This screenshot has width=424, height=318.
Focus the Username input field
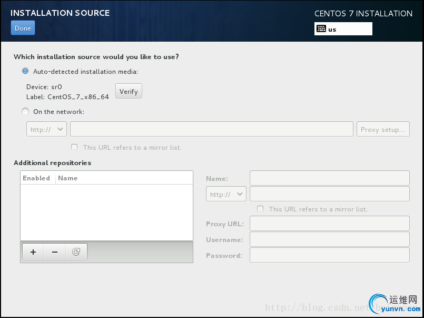click(x=330, y=239)
